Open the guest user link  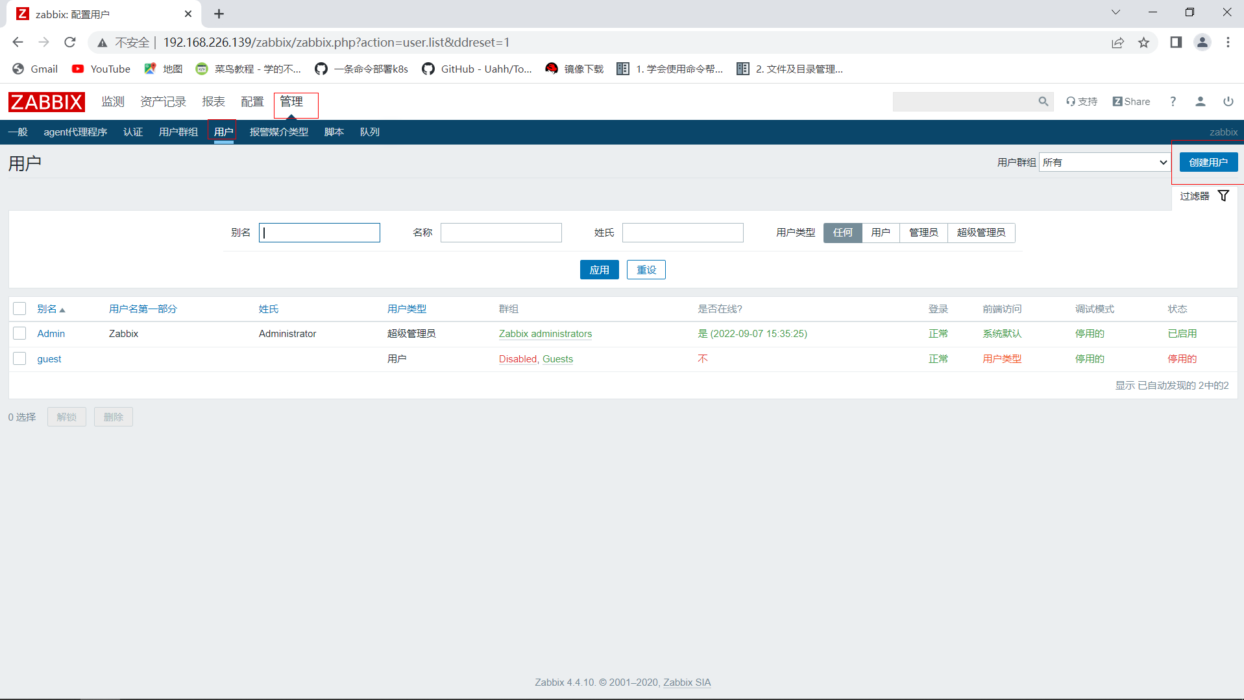coord(49,359)
